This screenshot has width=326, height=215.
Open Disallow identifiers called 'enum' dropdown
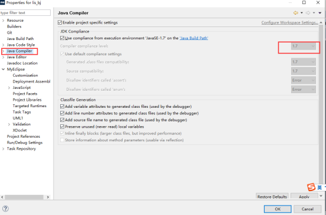click(x=304, y=90)
